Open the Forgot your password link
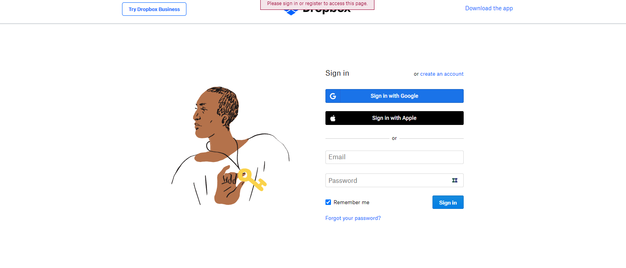The height and width of the screenshot is (268, 626). [x=353, y=218]
